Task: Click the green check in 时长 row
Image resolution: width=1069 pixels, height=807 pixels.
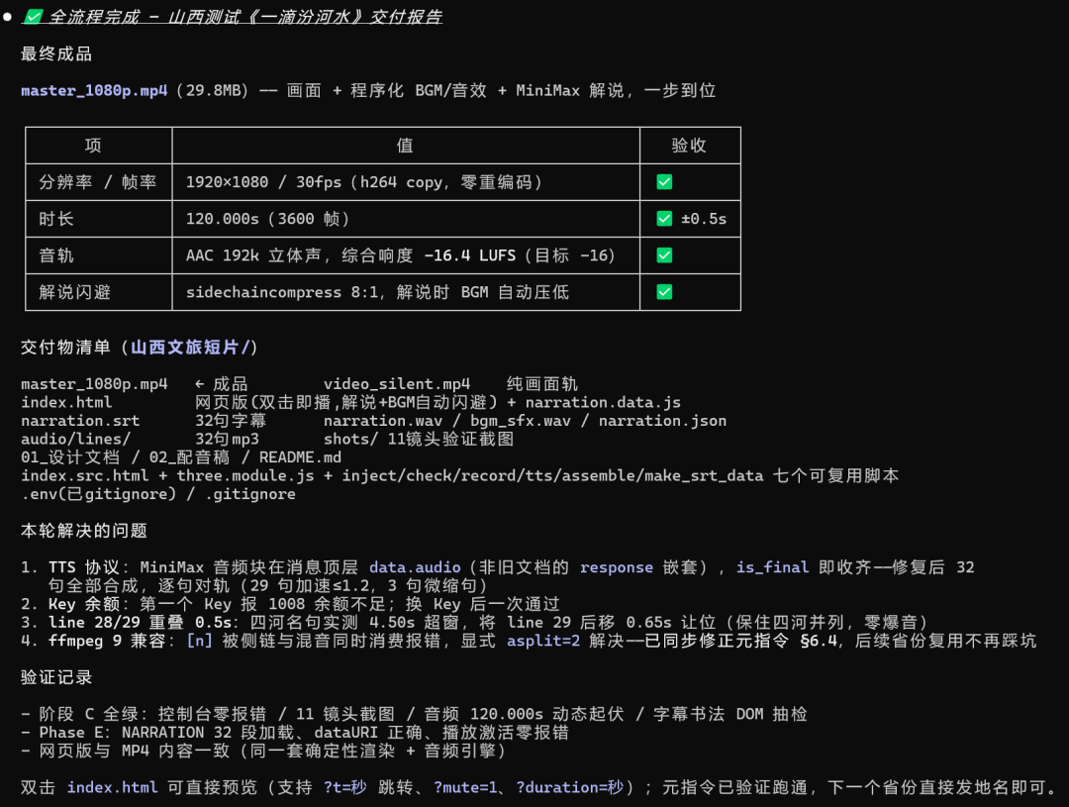Action: tap(664, 219)
